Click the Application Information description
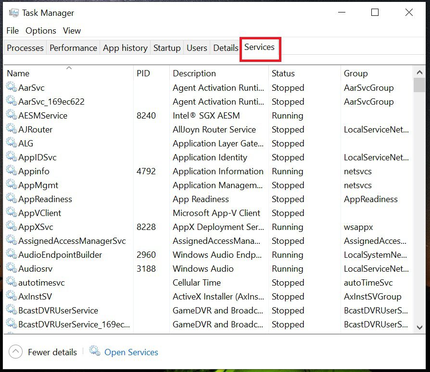 218,171
